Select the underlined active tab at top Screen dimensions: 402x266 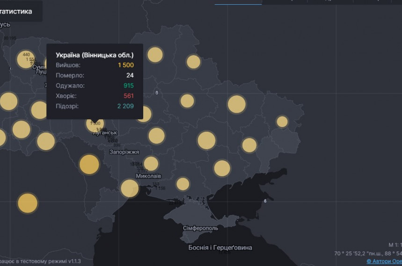(238, 2)
